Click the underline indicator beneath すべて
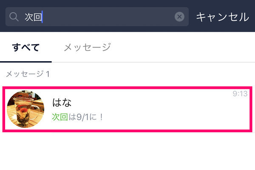 26,62
